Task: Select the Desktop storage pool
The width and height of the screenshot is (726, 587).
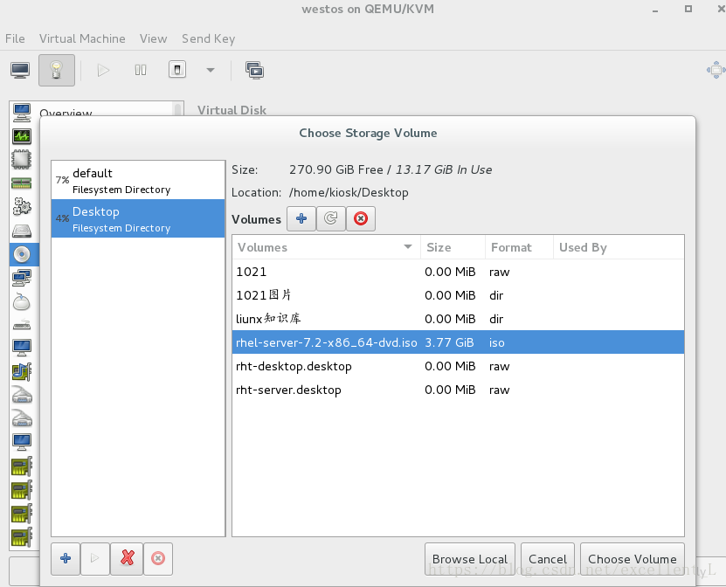Action: click(138, 218)
